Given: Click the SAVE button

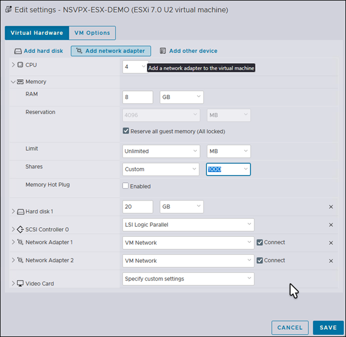Looking at the screenshot, I should 328,328.
